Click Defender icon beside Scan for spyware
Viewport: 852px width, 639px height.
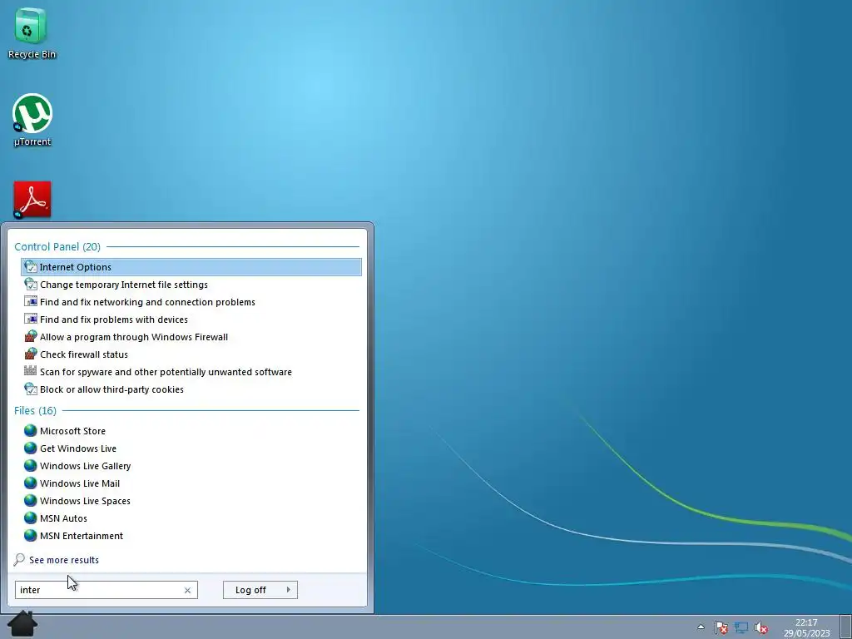(x=31, y=371)
